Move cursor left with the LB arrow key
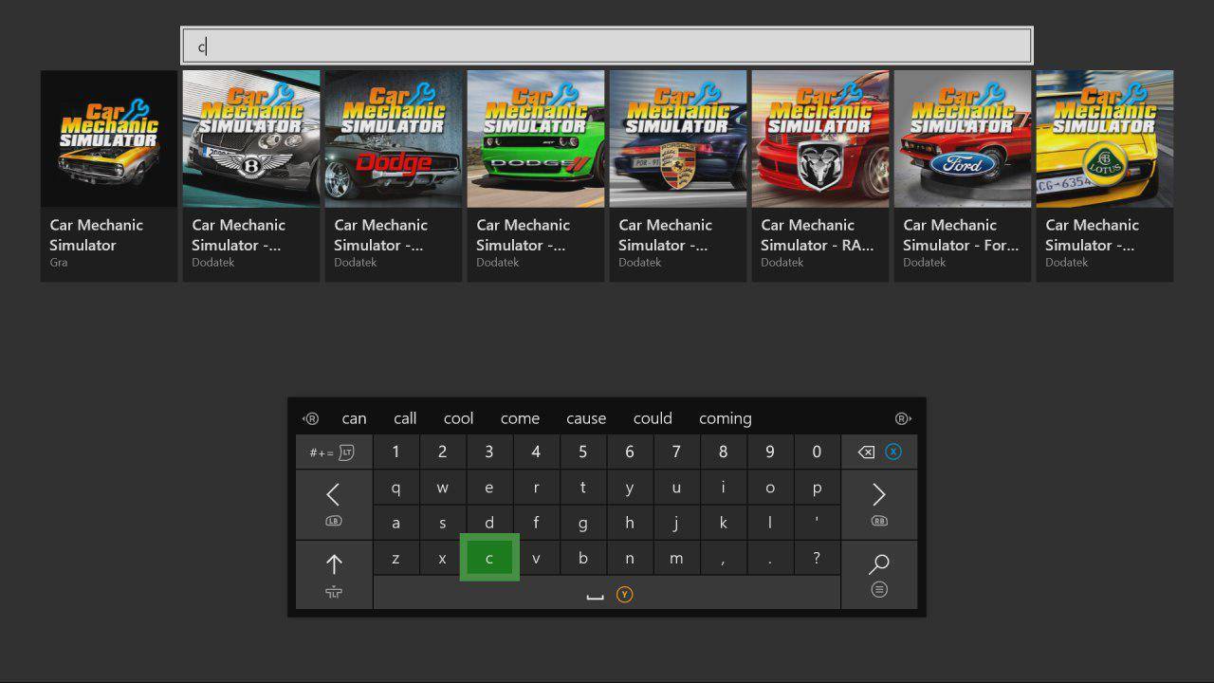Image resolution: width=1214 pixels, height=683 pixels. [x=334, y=505]
